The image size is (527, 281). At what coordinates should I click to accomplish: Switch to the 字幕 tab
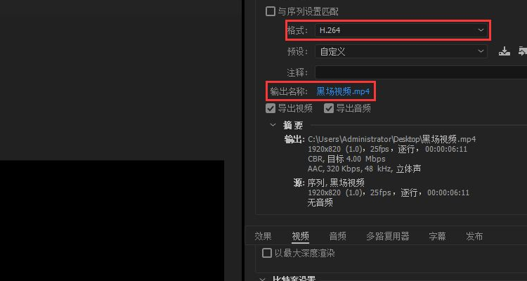(x=437, y=236)
